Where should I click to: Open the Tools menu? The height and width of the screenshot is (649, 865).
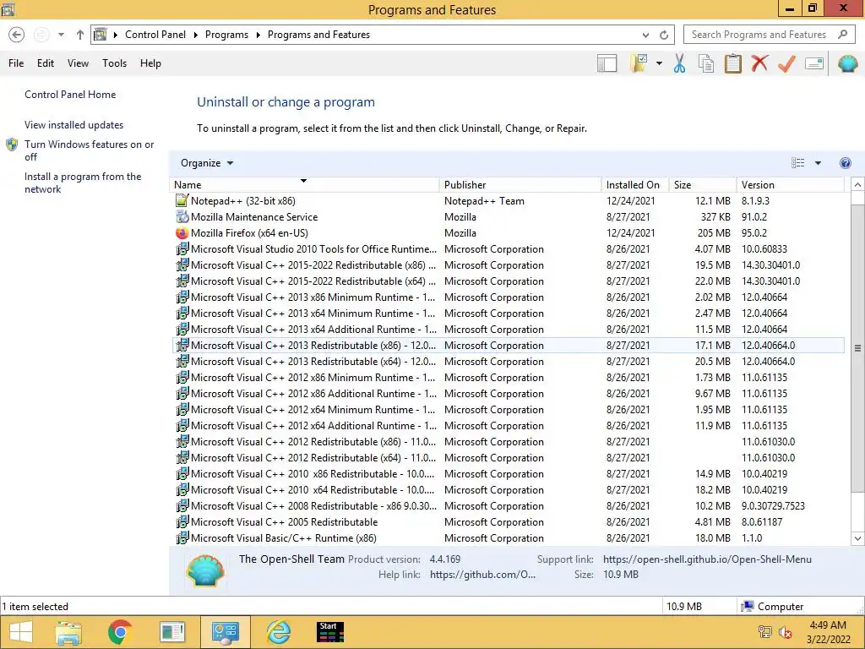pos(114,63)
